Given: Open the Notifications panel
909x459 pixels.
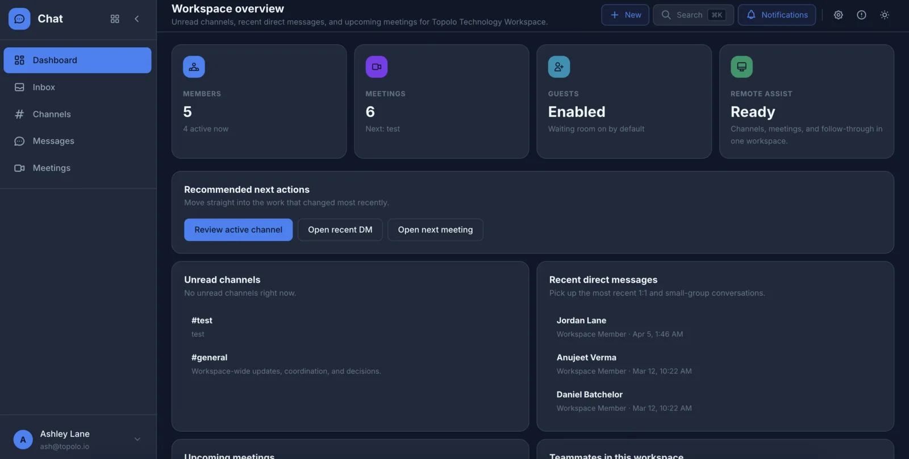Looking at the screenshot, I should pos(777,15).
